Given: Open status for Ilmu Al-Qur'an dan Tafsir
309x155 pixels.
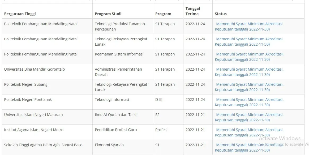Looking at the screenshot, I should pos(249,117).
